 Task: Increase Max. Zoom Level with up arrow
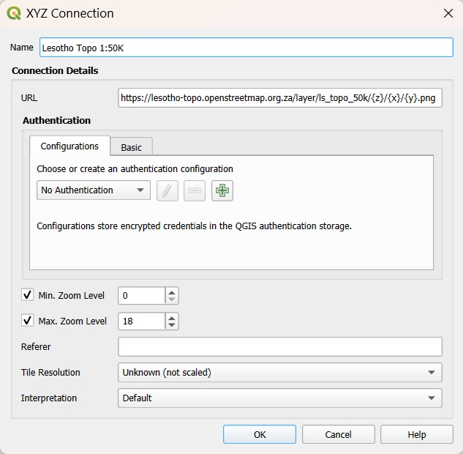click(x=172, y=318)
